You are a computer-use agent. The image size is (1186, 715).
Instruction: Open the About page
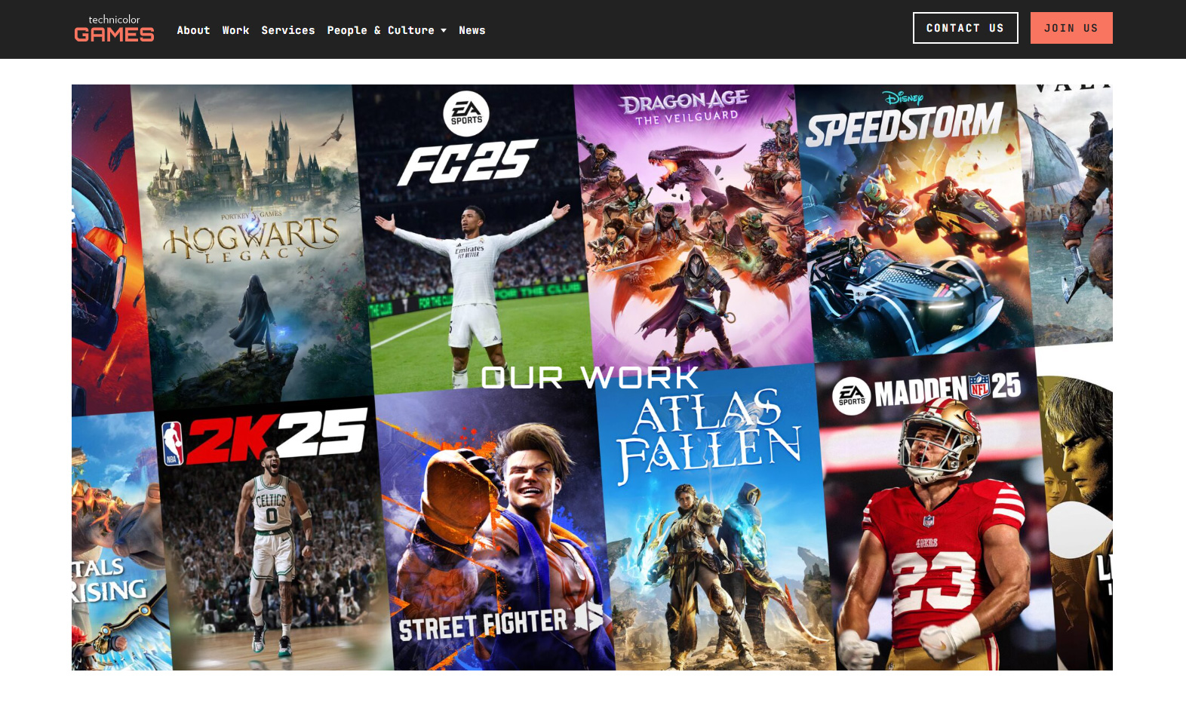pos(193,30)
